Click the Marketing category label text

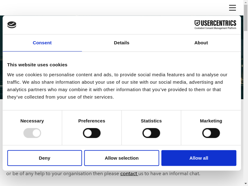coord(211,121)
